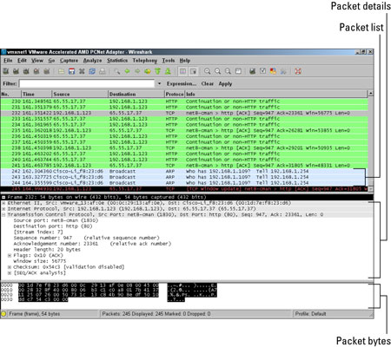Open the Telephony menu
Image resolution: width=391 pixels, height=347 pixels.
(145, 61)
